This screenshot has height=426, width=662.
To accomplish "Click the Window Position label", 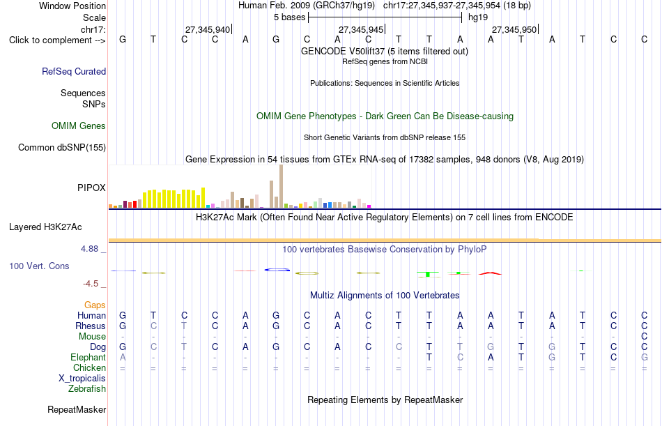I will tap(72, 6).
